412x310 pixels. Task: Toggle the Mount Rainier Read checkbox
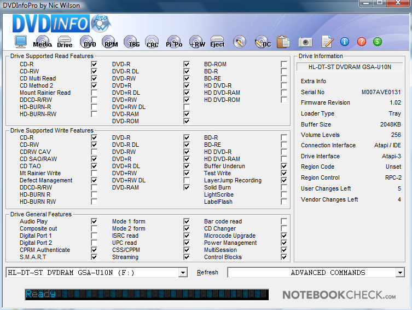pos(94,93)
